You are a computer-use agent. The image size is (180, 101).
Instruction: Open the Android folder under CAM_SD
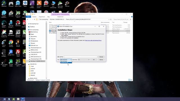point(33,68)
